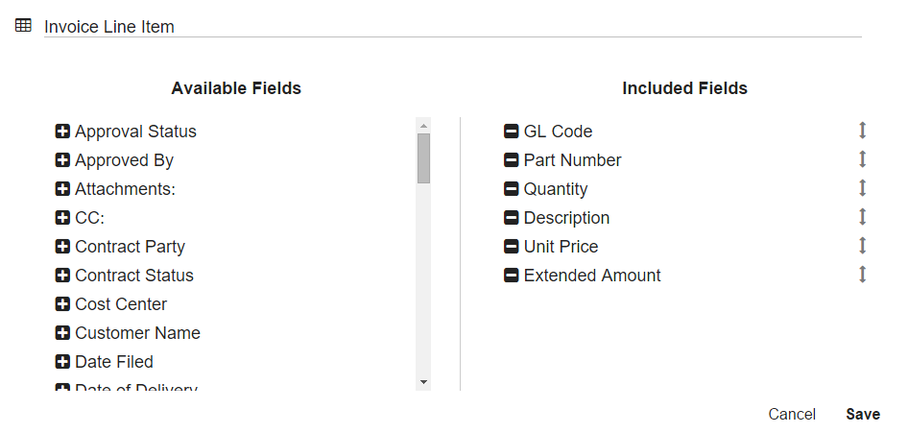Remove GL Code using its minus icon
Screen dimensions: 908x433
pos(512,132)
